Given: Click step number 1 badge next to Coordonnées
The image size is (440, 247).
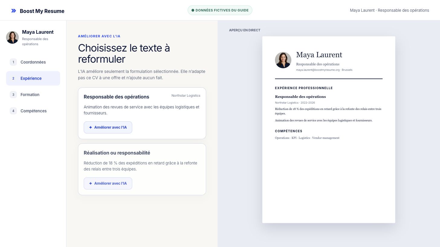Looking at the screenshot, I should (13, 62).
